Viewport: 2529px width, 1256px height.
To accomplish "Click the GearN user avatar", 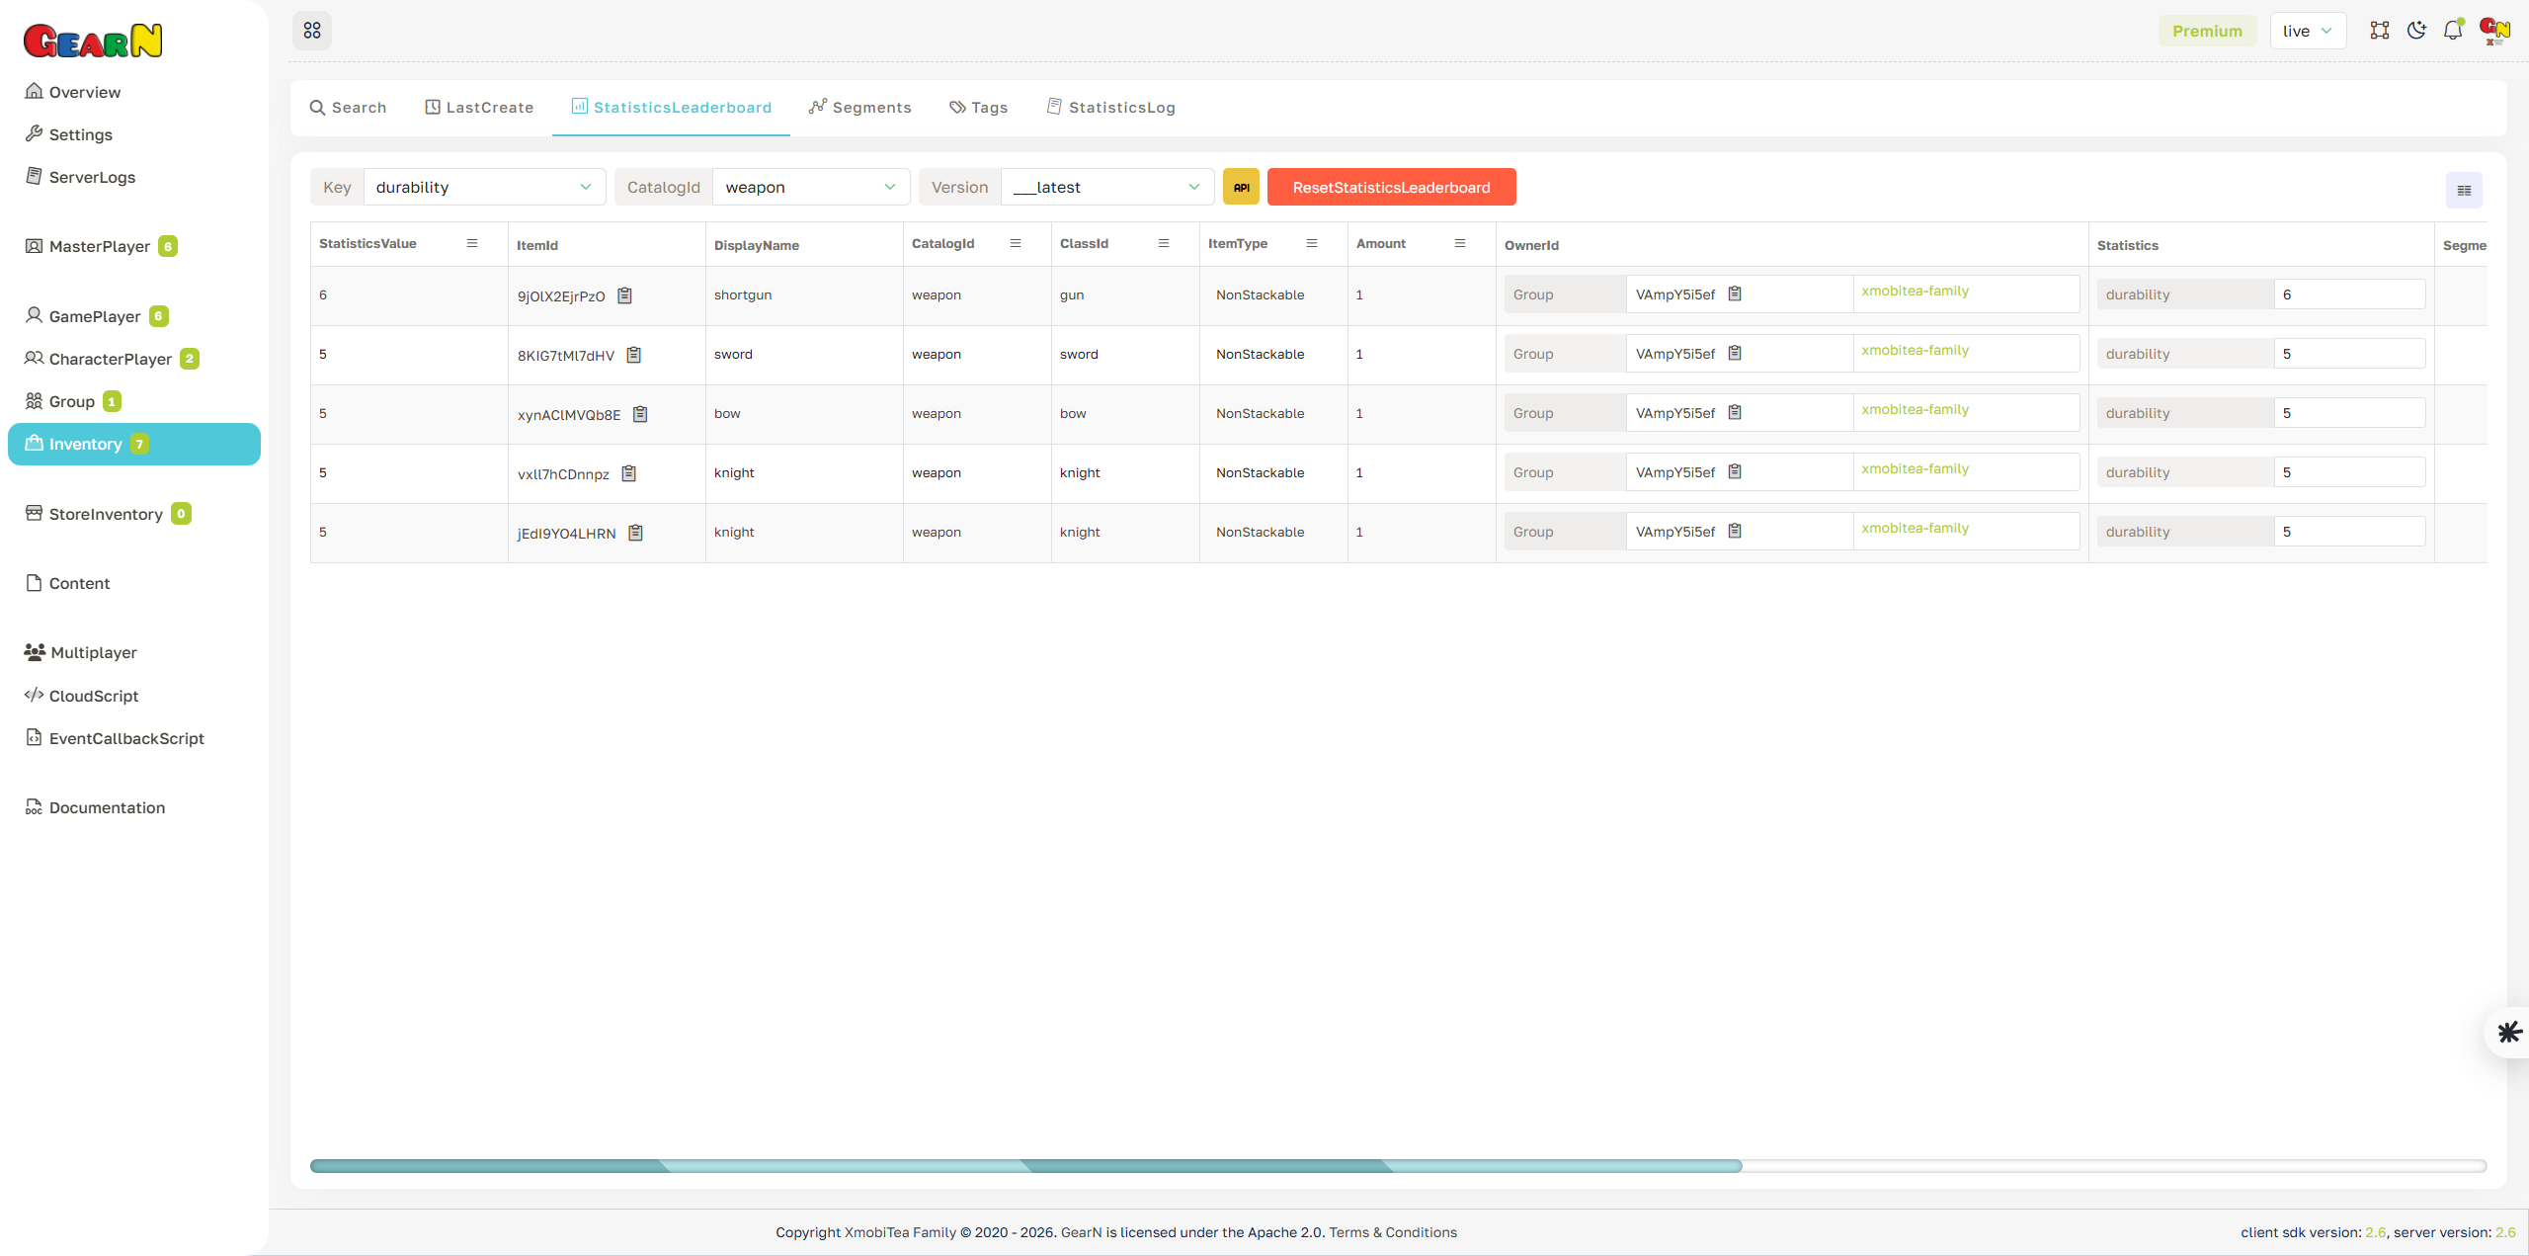I will 2493,30.
